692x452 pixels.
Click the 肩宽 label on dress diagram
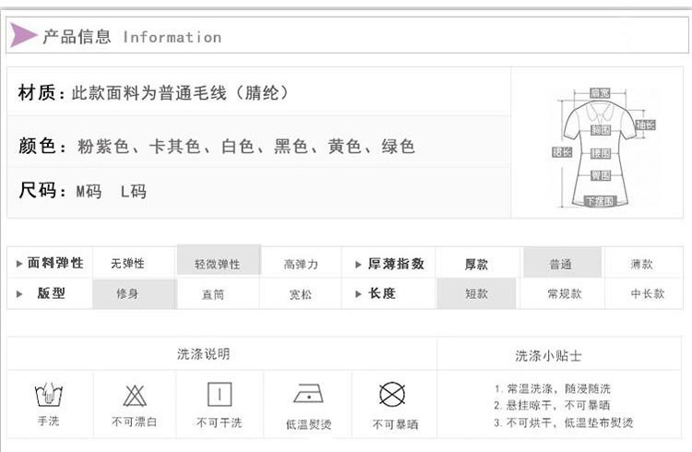[600, 92]
